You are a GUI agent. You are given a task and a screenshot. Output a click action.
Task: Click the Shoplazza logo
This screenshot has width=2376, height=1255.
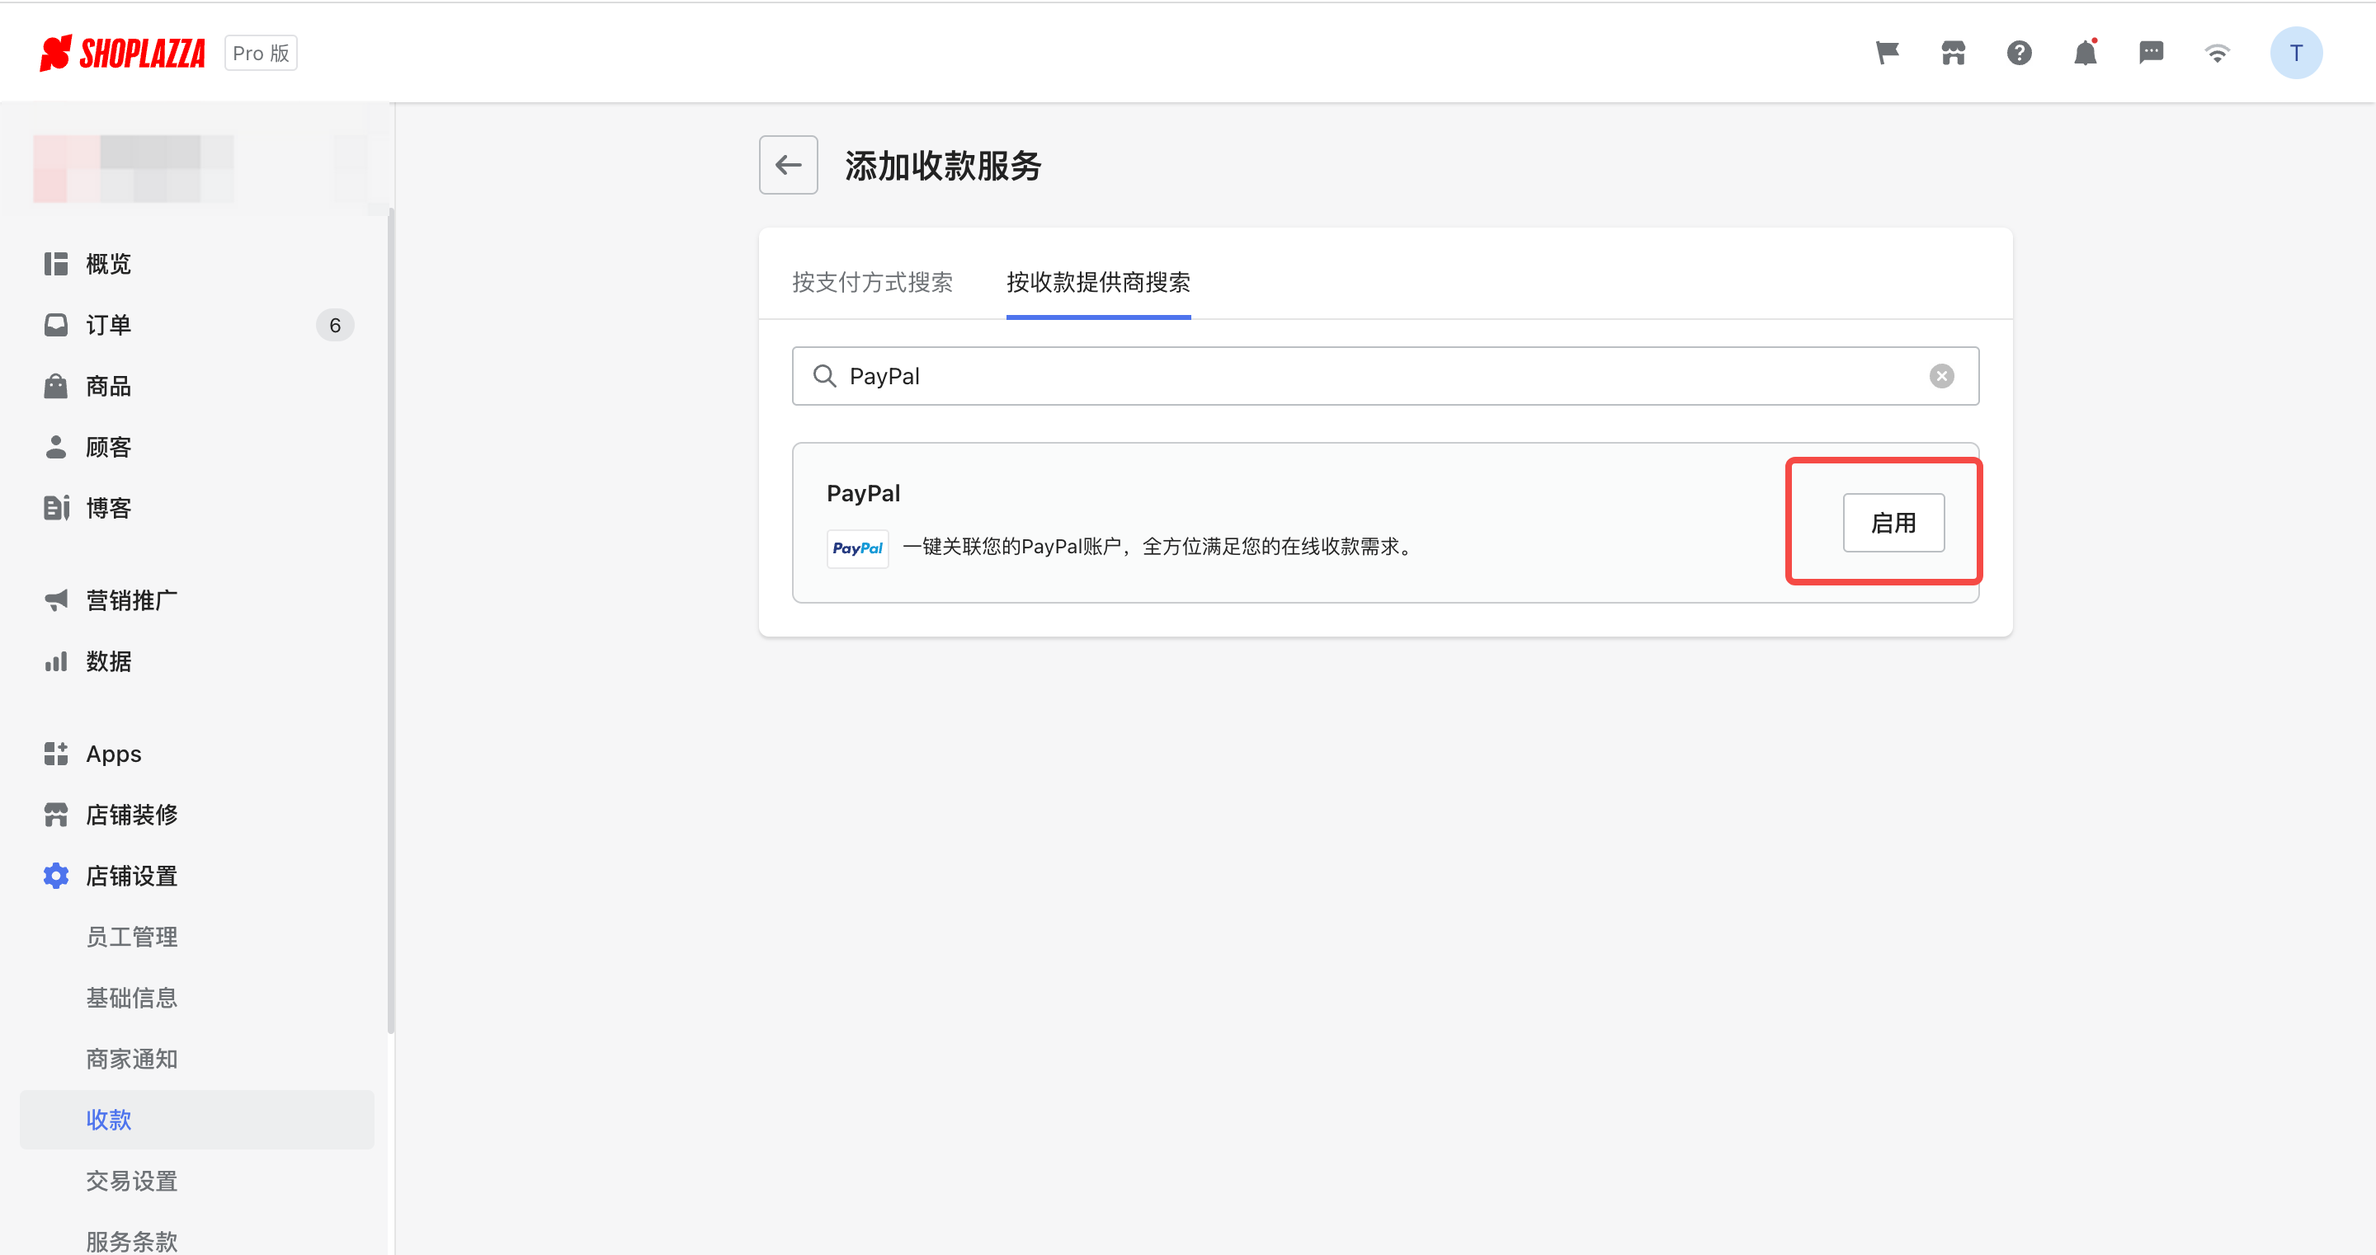tap(122, 54)
